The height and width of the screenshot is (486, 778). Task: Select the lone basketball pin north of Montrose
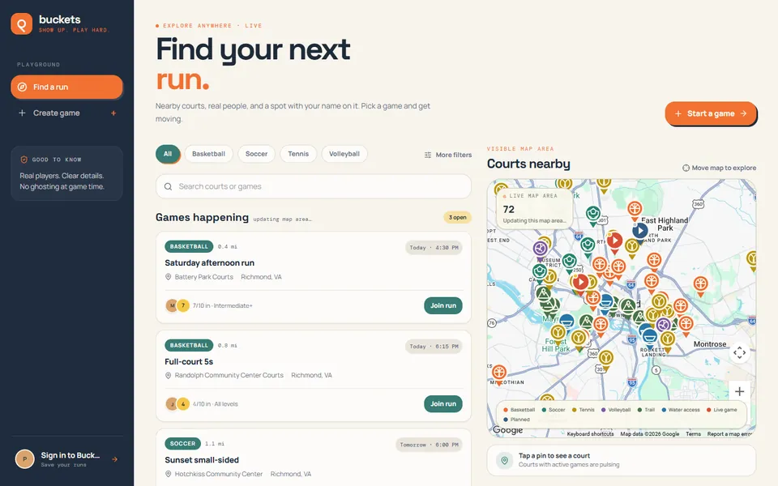coord(700,285)
